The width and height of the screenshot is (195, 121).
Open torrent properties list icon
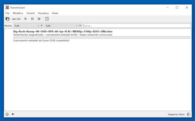[x=47, y=19]
